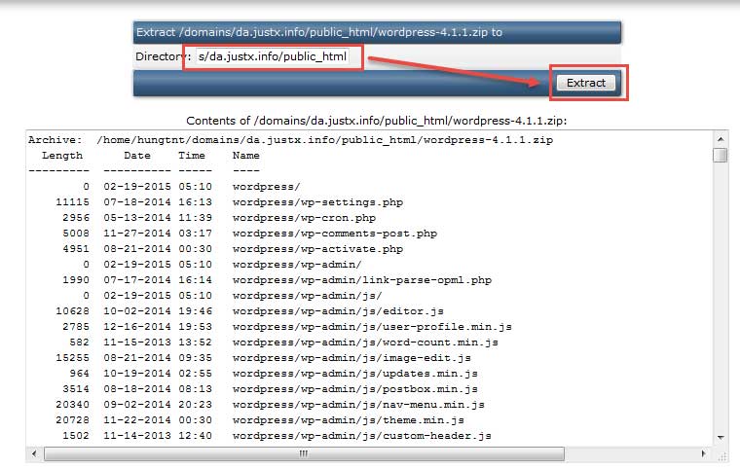The image size is (740, 469).
Task: Click the Directory label
Action: pos(163,56)
